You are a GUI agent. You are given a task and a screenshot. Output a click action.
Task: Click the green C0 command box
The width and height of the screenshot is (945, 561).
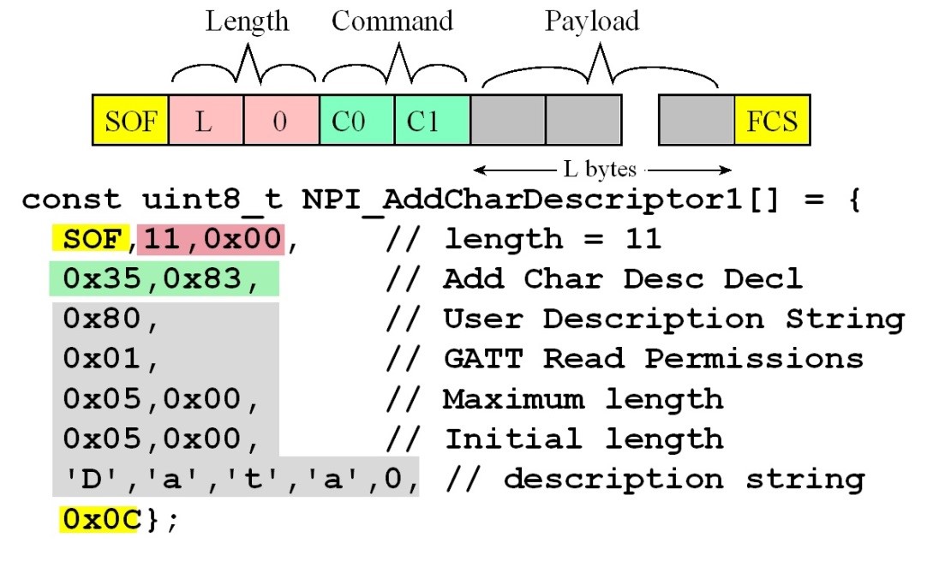tap(356, 120)
